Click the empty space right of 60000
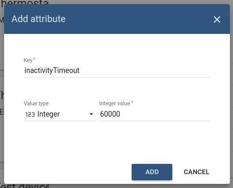The height and width of the screenshot is (188, 233). coord(165,114)
